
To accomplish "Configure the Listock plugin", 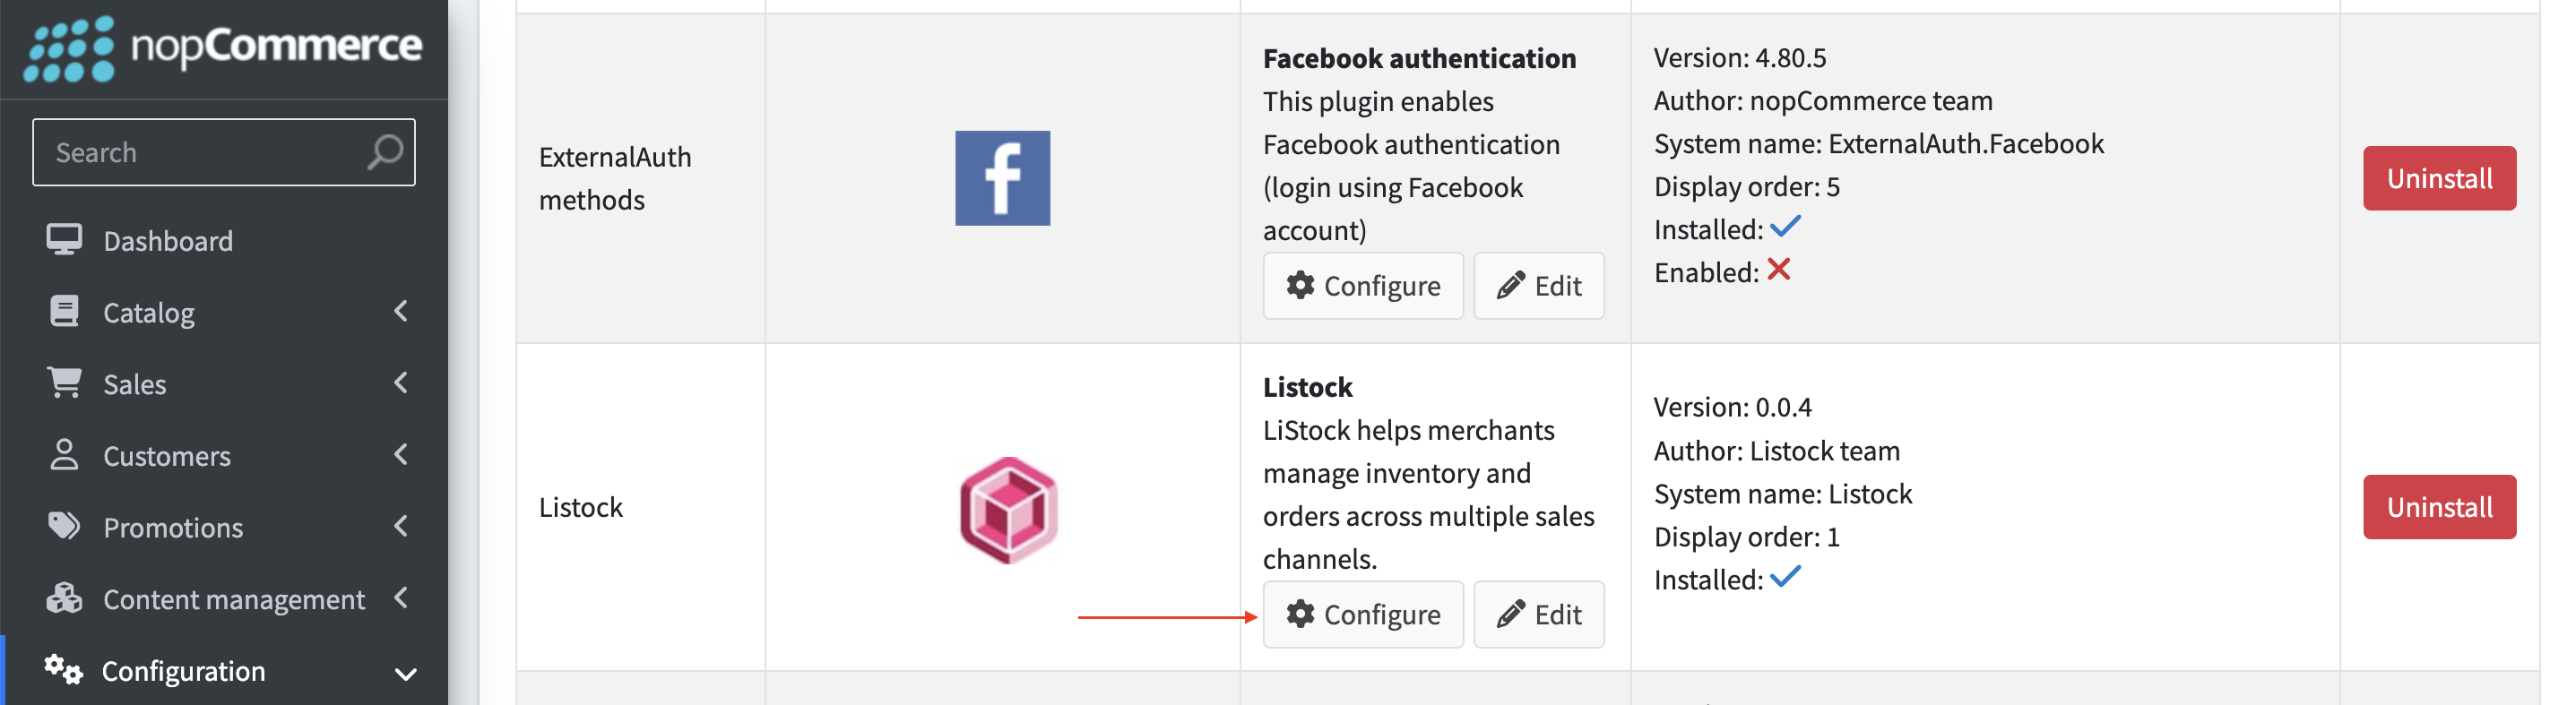I will click(x=1363, y=614).
